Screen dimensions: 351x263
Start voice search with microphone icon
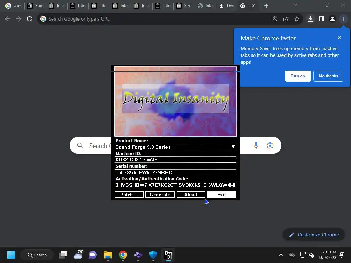[256, 145]
